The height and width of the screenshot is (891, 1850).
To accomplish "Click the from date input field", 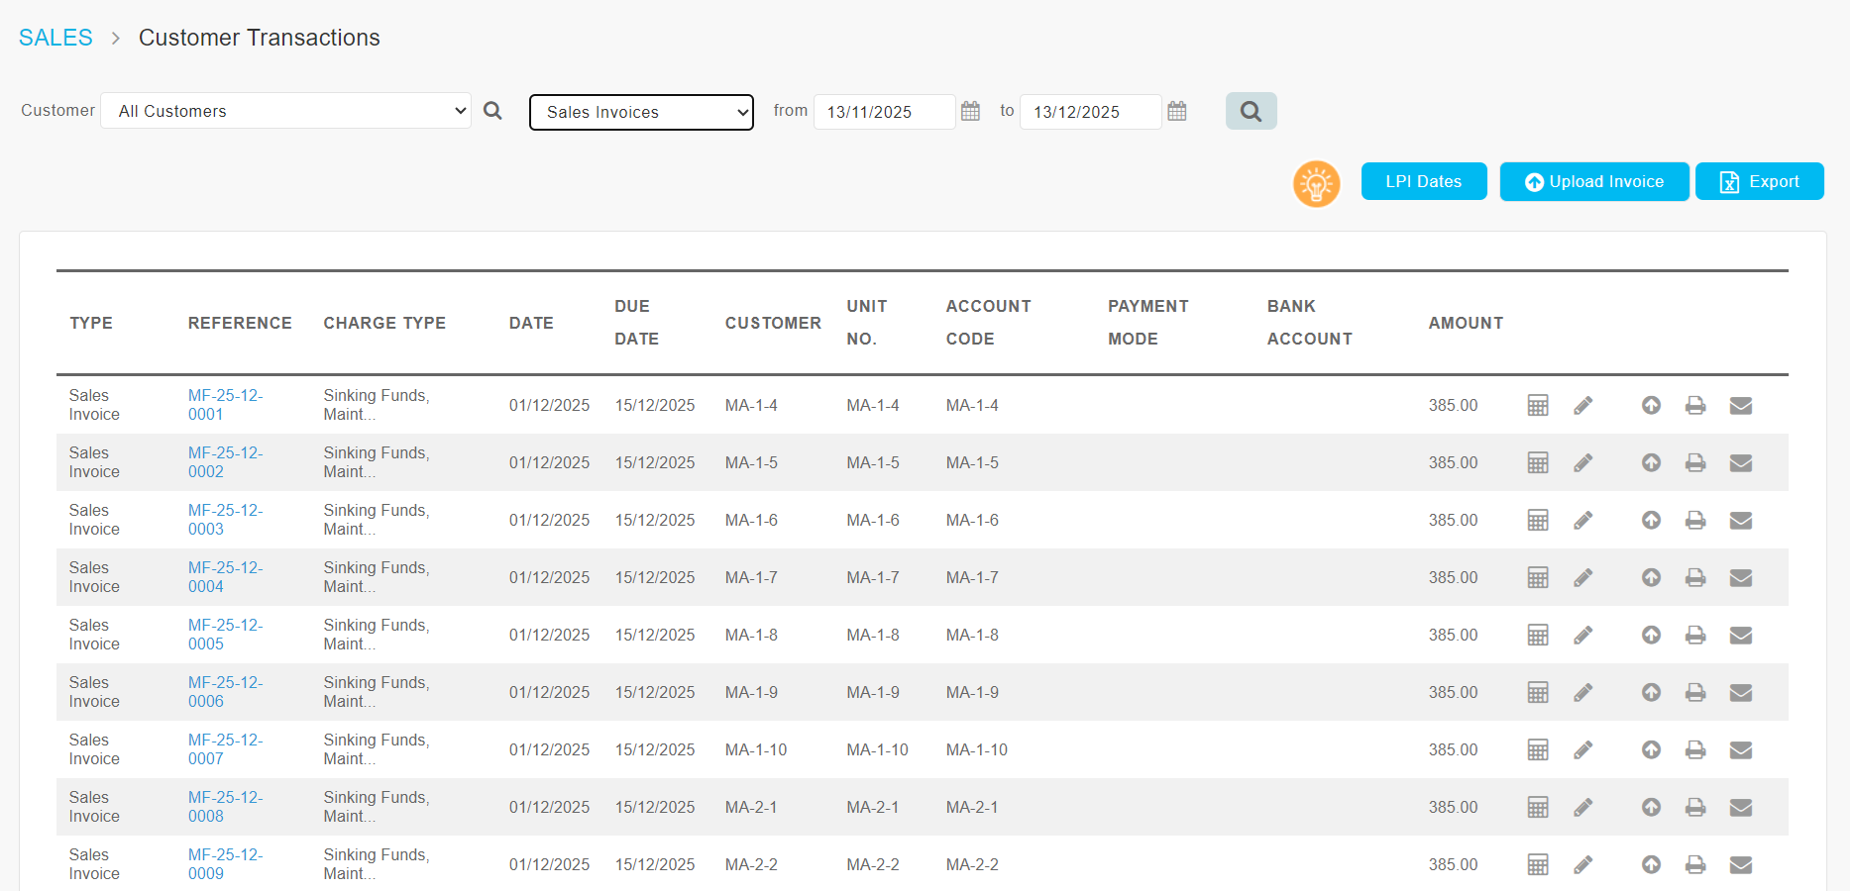I will click(883, 112).
